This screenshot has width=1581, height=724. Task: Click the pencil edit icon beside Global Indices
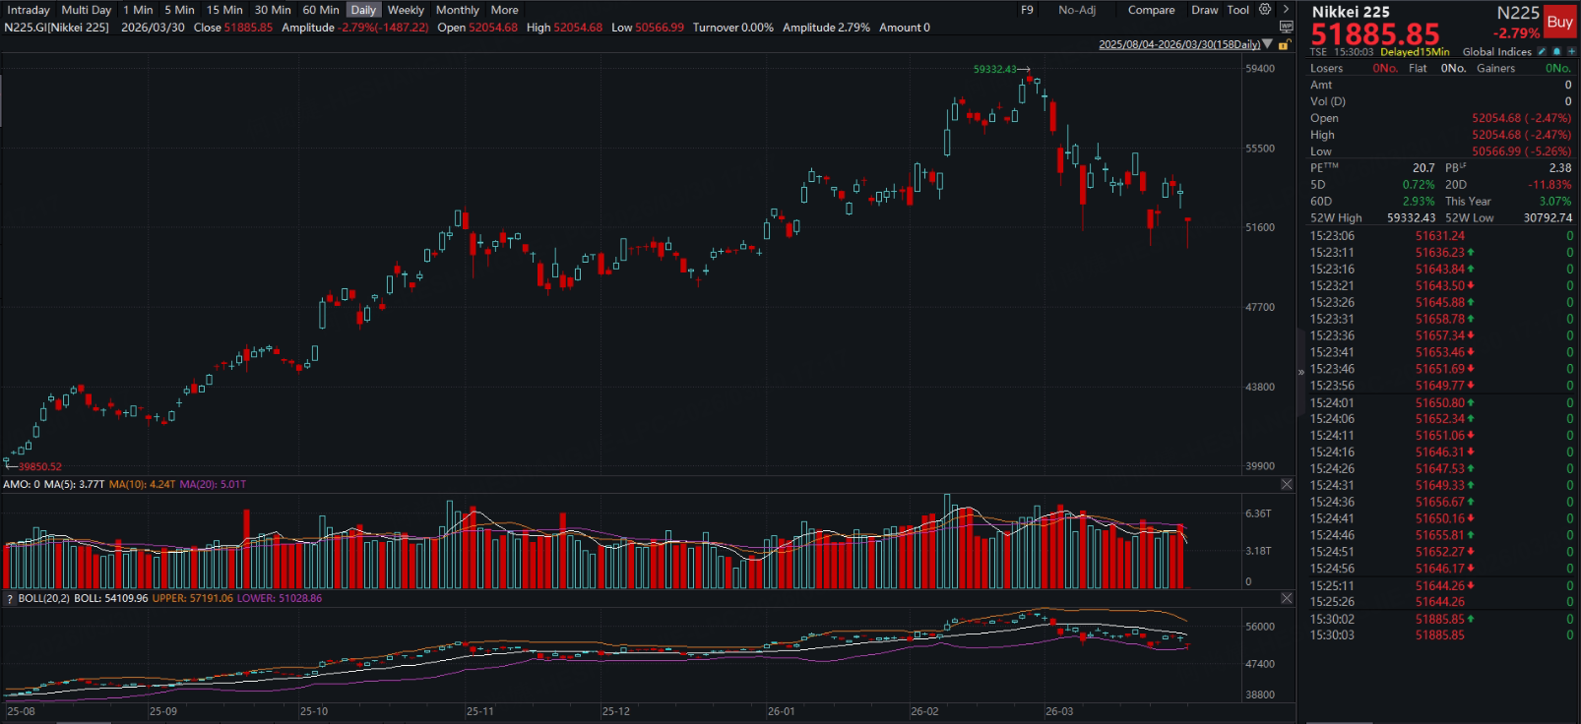tap(1542, 51)
